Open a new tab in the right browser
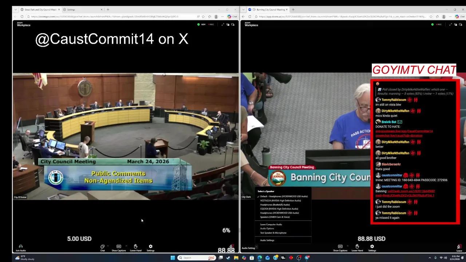 tap(293, 9)
